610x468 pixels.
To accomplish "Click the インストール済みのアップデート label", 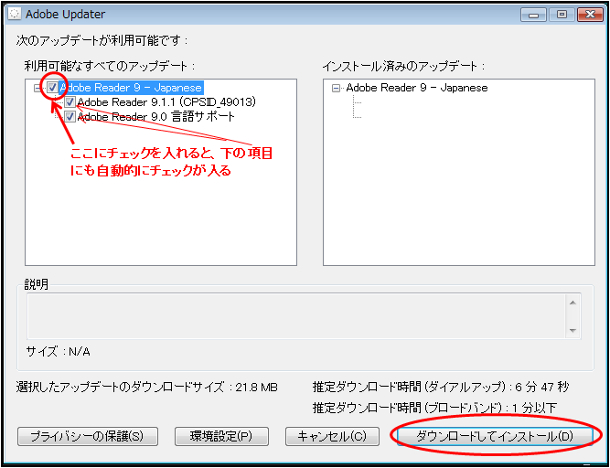I will pyautogui.click(x=404, y=67).
